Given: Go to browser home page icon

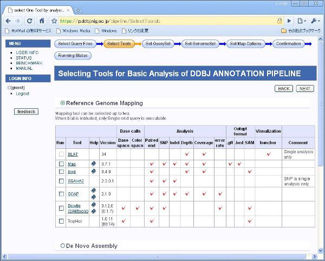Looking at the screenshot, I should 41,21.
